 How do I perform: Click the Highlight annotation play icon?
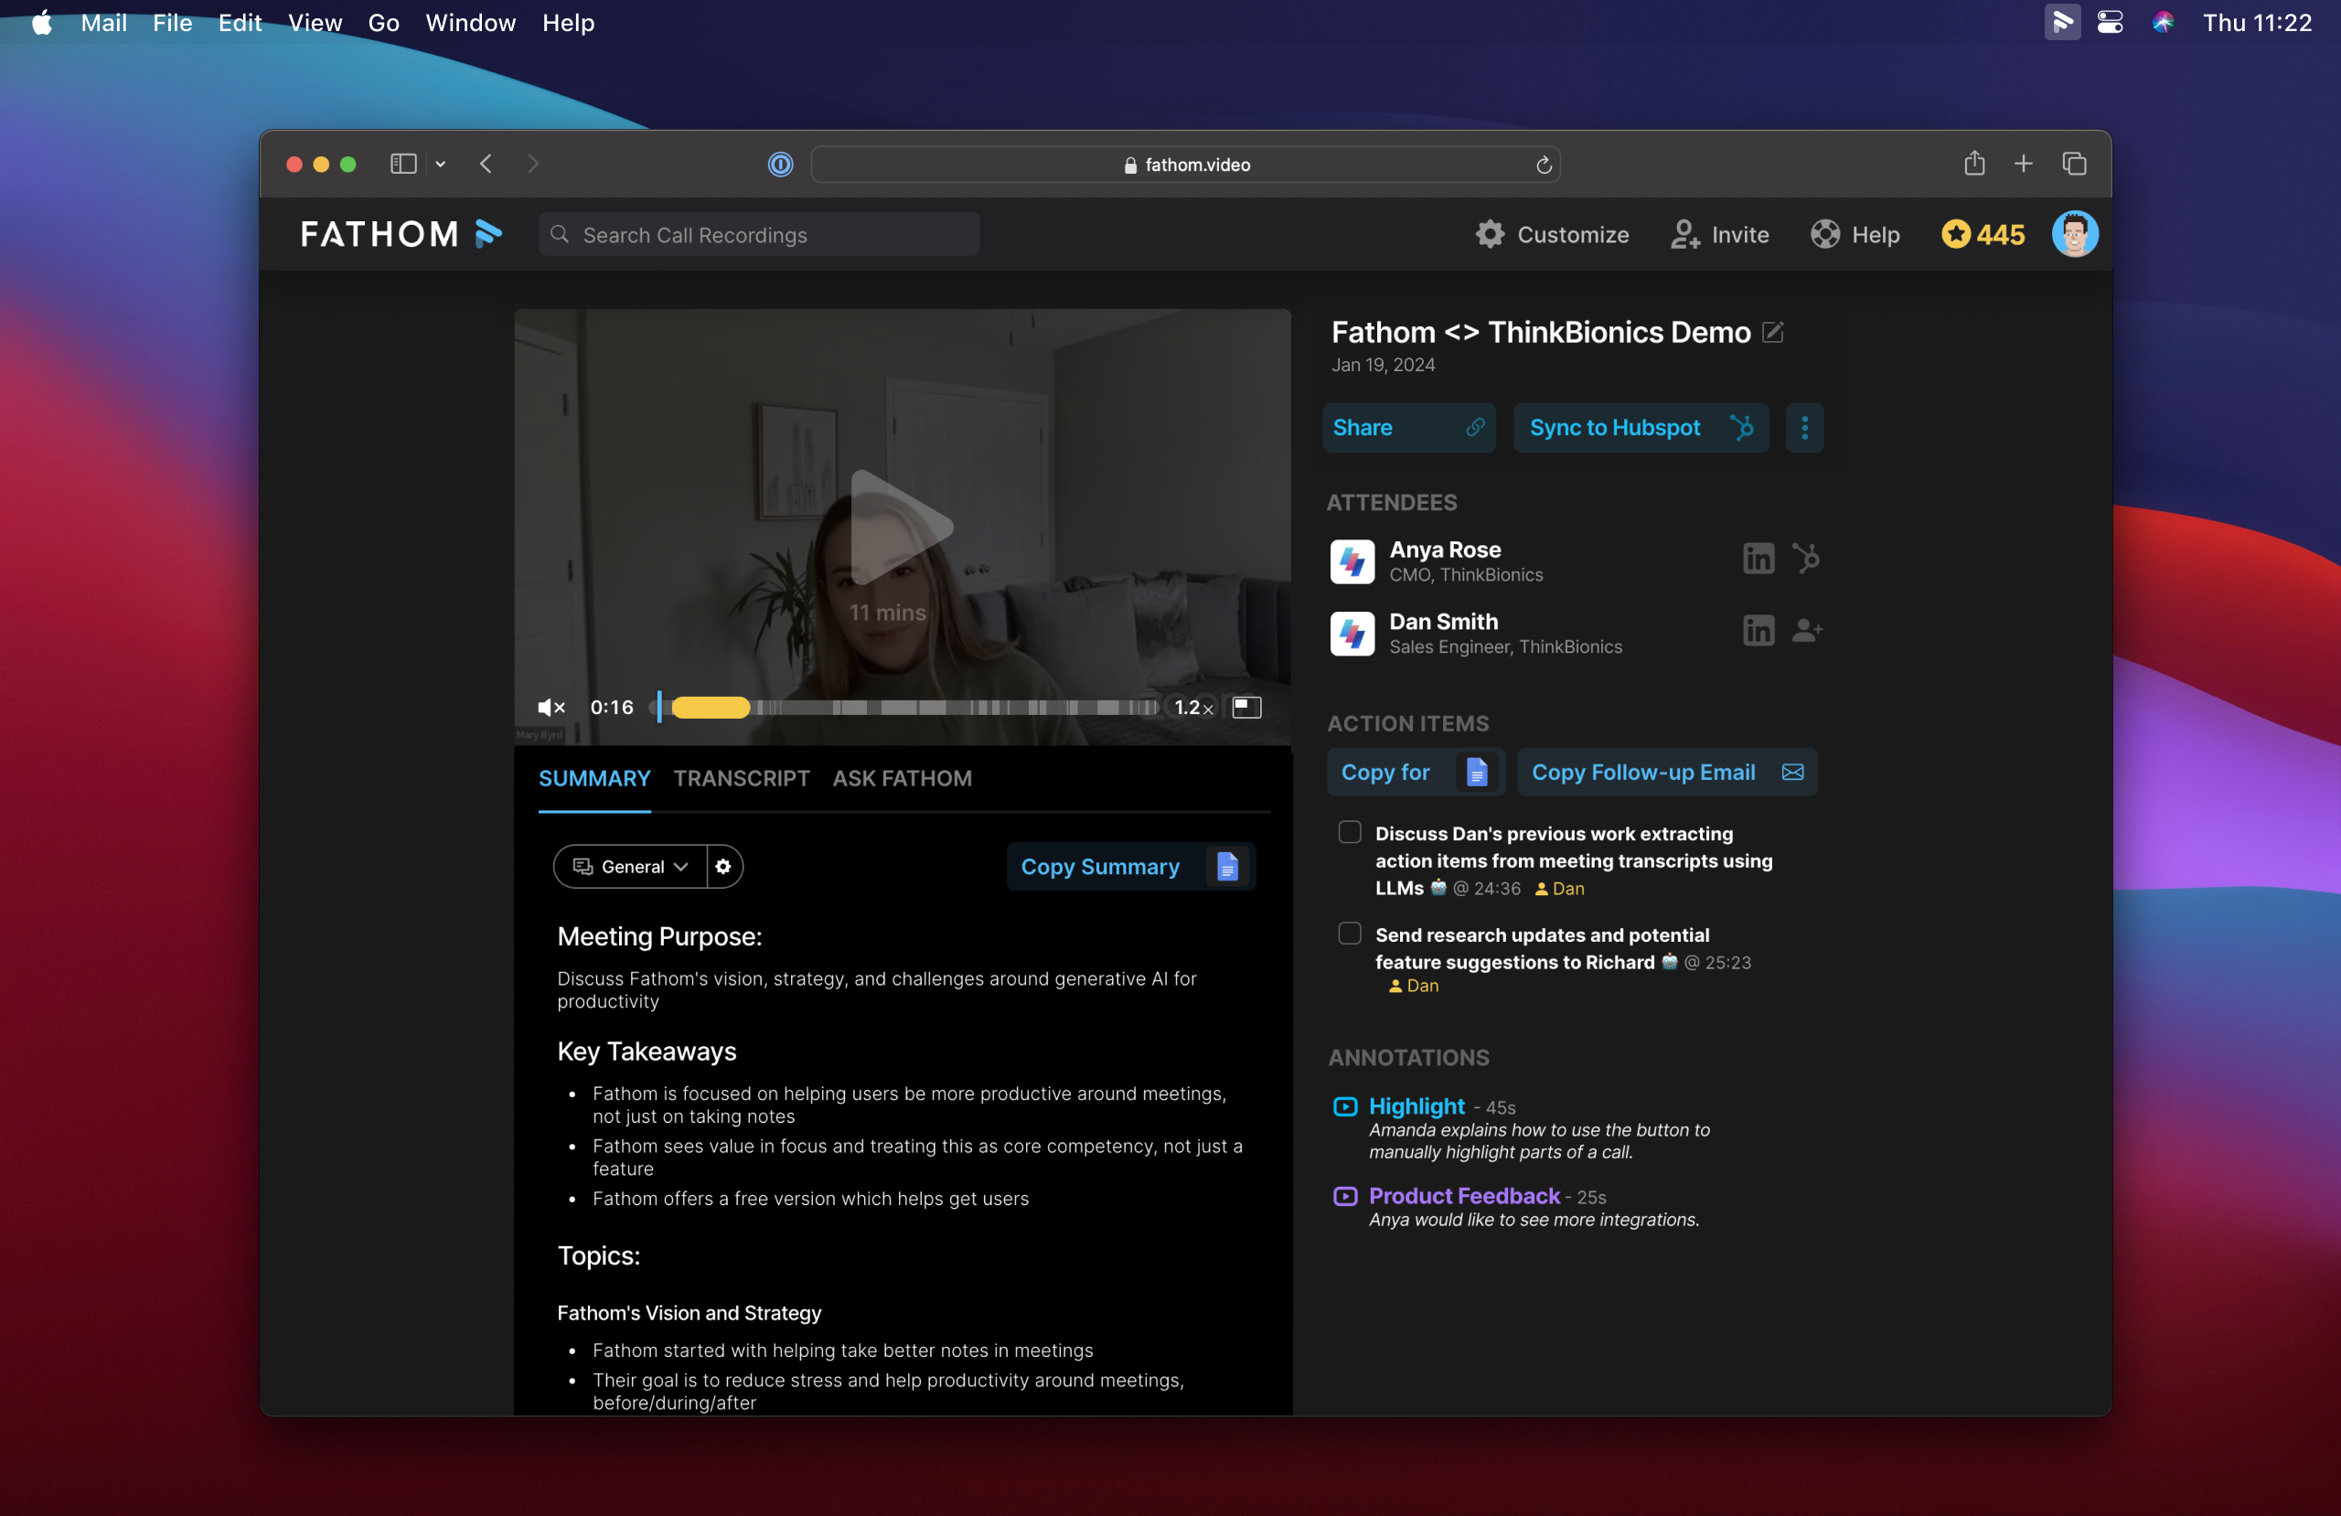tap(1342, 1105)
